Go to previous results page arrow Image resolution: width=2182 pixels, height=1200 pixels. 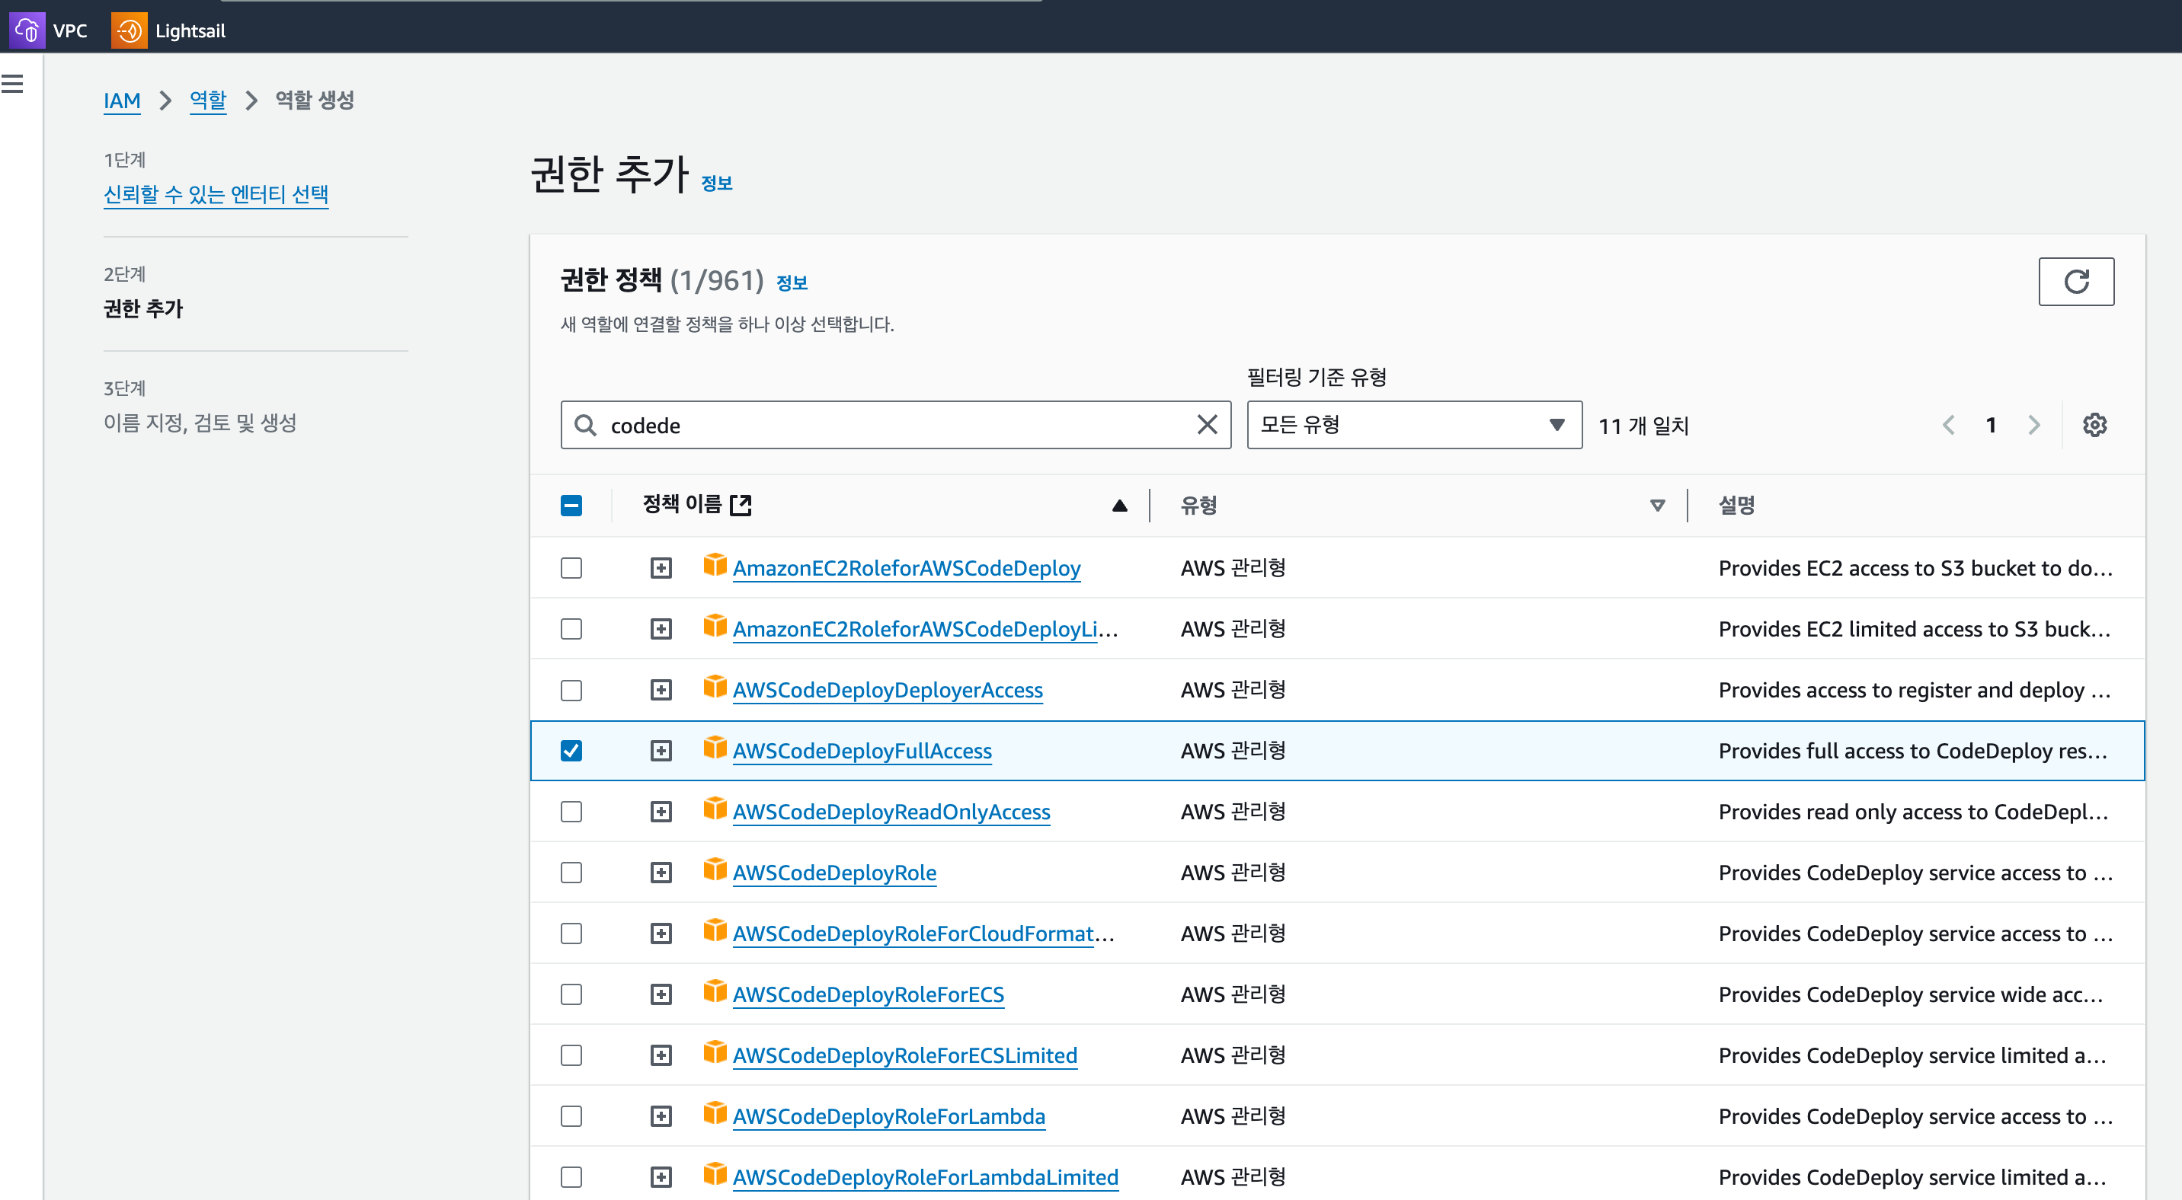point(1949,425)
